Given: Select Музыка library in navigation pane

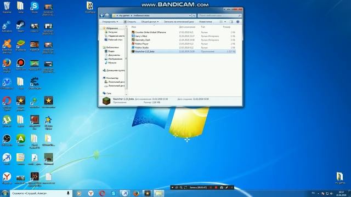Looking at the screenshot, I should (112, 63).
